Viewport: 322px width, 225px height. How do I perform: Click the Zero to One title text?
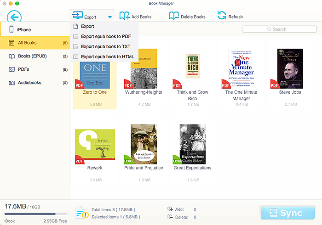pos(95,92)
